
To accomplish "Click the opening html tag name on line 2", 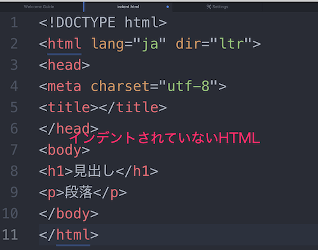I will 64,44.
